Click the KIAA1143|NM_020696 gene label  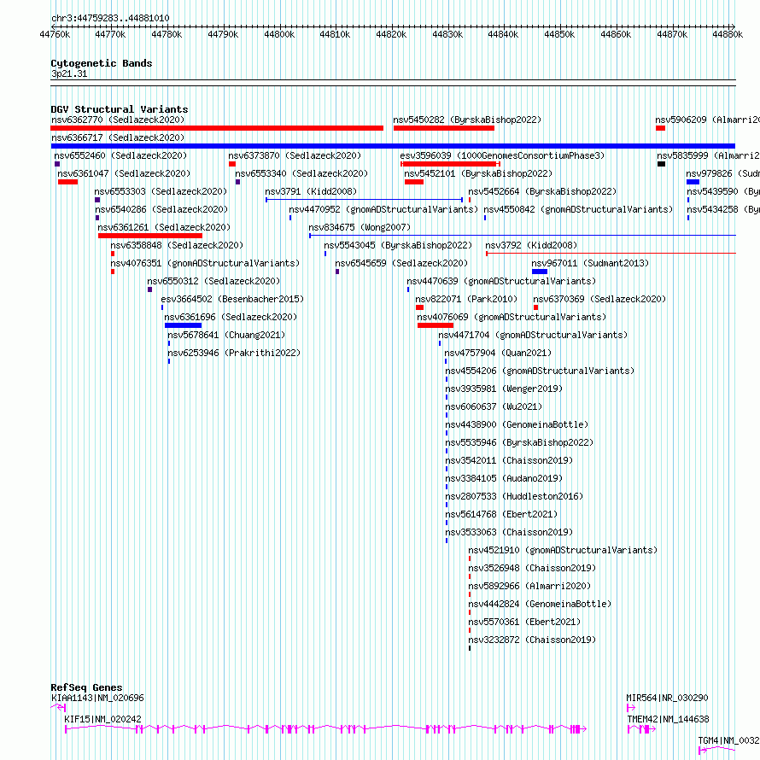[97, 698]
